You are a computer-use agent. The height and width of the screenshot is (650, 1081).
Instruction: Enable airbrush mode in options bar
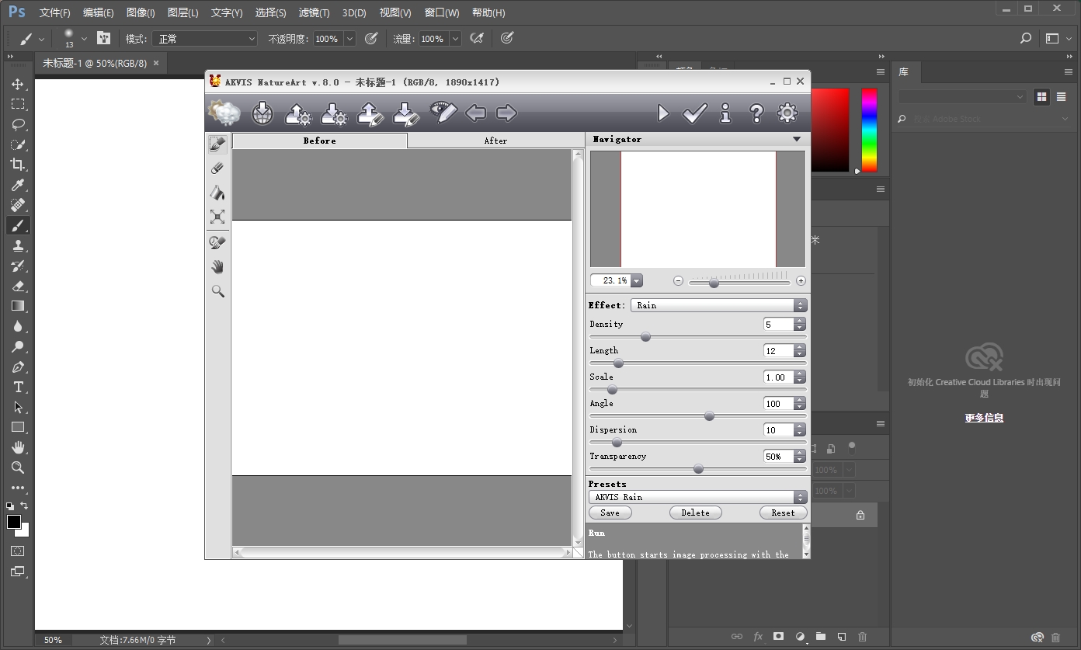pos(477,38)
